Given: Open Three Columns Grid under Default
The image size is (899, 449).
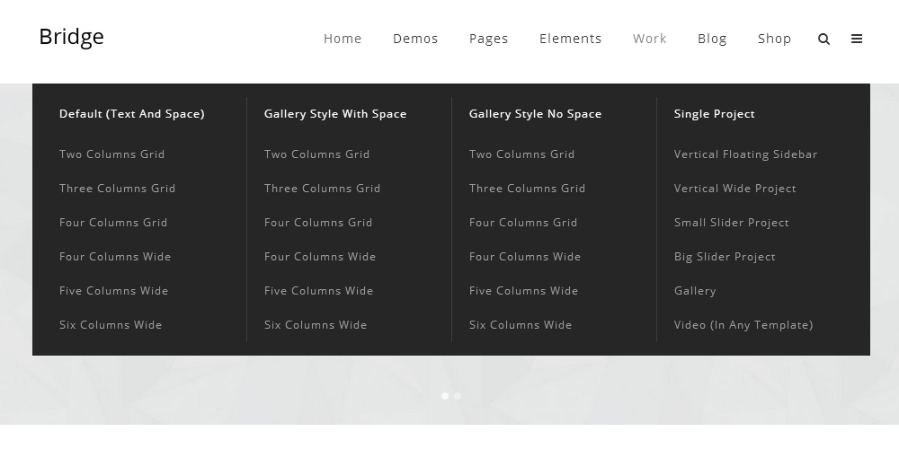Looking at the screenshot, I should [117, 189].
